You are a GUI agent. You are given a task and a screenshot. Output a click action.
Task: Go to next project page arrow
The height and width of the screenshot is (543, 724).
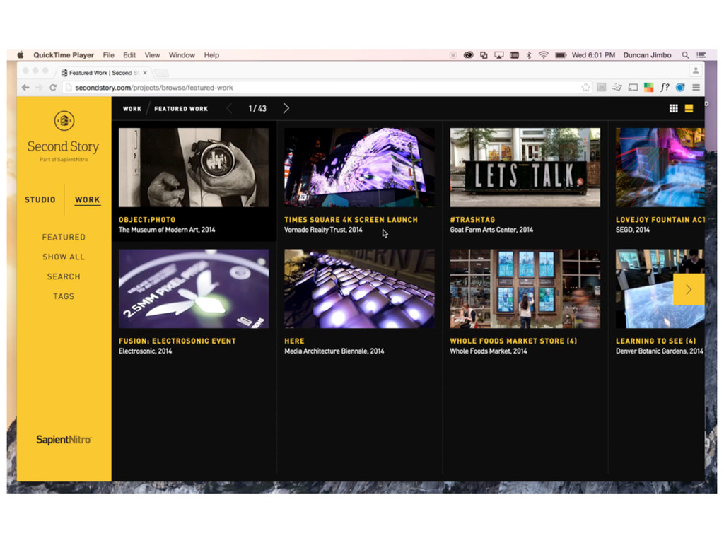coord(286,108)
